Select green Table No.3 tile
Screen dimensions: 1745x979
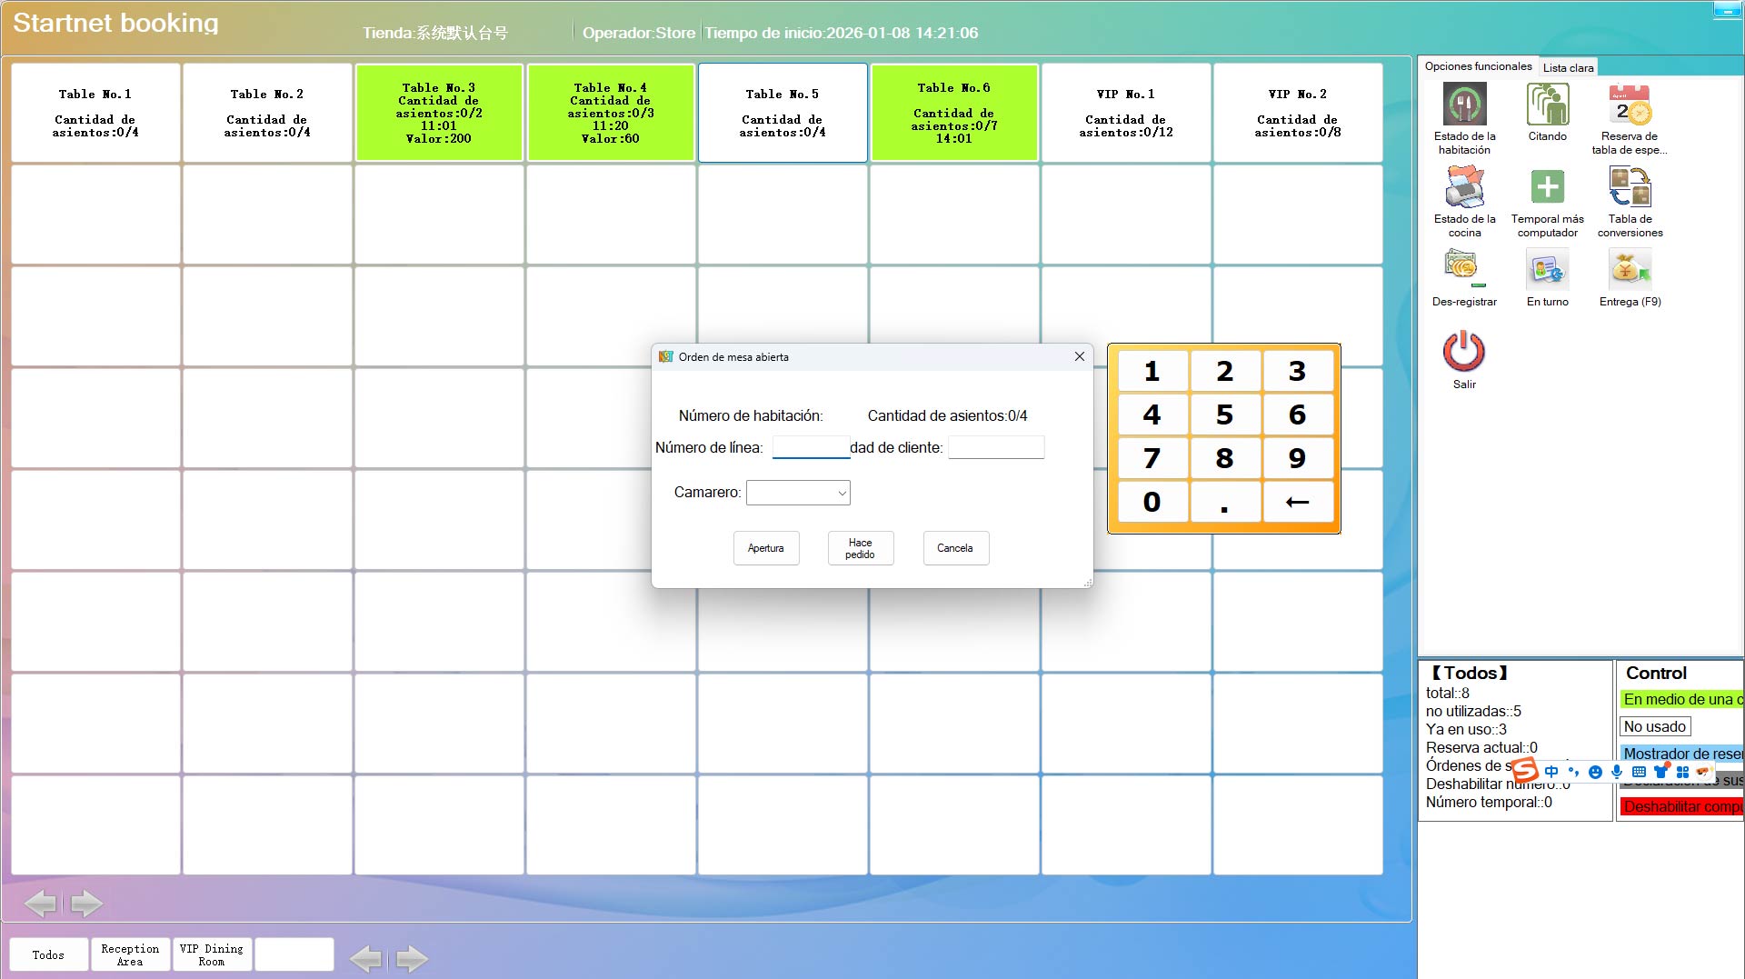pyautogui.click(x=439, y=113)
